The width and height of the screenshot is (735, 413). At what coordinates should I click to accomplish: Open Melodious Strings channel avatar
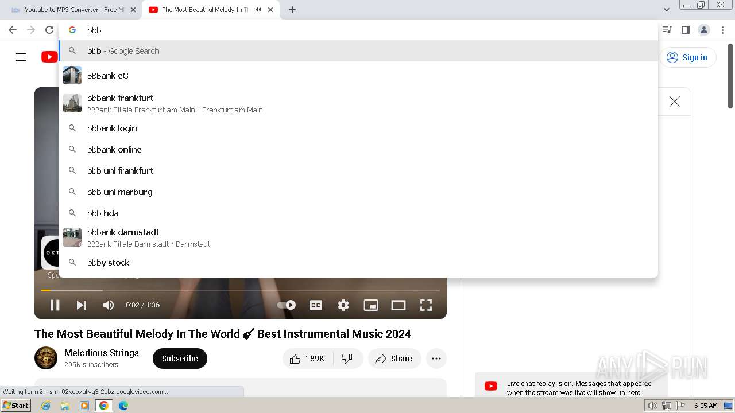tap(46, 358)
